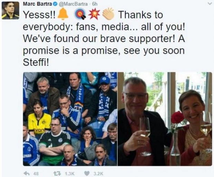
Task: Click the clapping hands emoji
Action: click(x=108, y=14)
